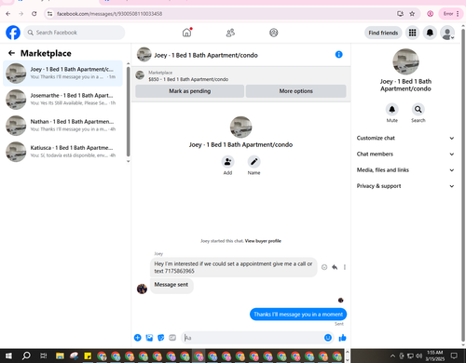Open the $850 1 Bed listing link
Image resolution: width=466 pixels, height=363 pixels.
pyautogui.click(x=188, y=79)
